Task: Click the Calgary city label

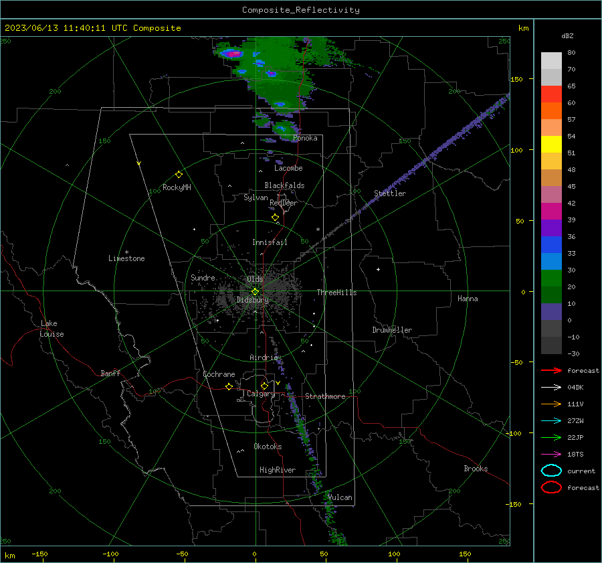Action: pos(261,394)
